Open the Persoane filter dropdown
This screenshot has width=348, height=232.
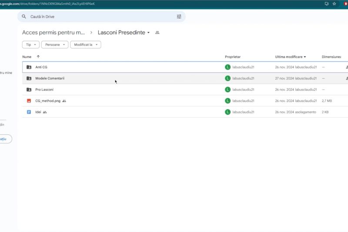click(55, 45)
